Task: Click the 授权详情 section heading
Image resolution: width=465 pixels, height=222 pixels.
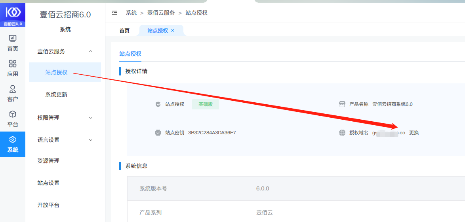Action: pyautogui.click(x=136, y=71)
